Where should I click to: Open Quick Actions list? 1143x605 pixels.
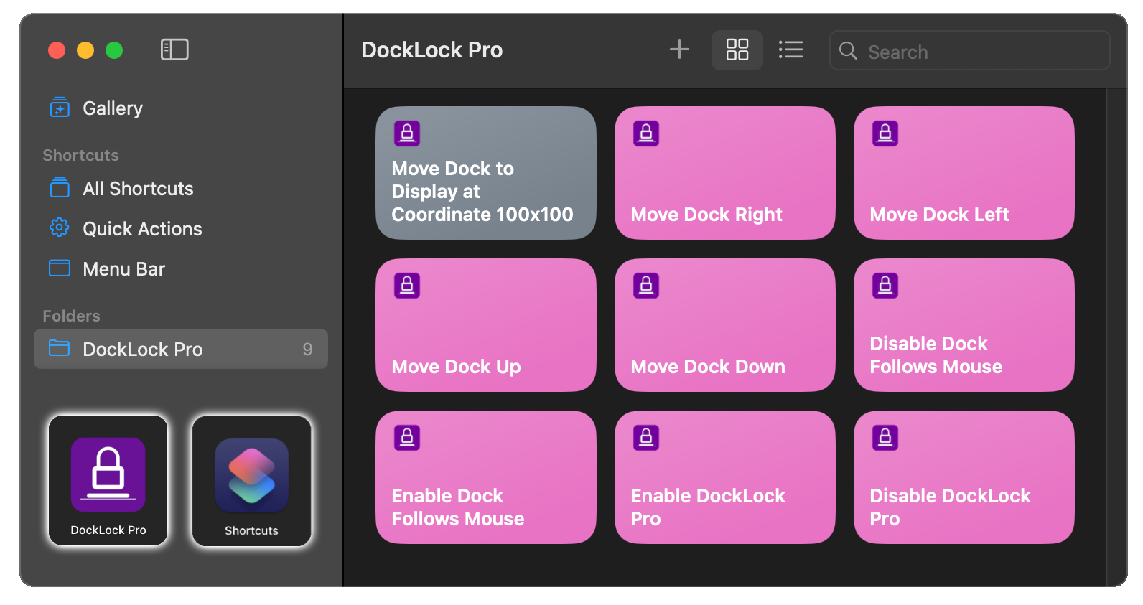click(181, 229)
